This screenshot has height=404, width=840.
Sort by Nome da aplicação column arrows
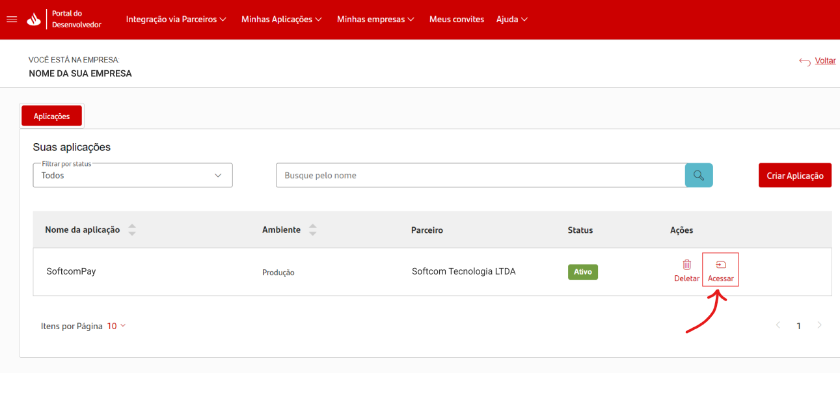pyautogui.click(x=132, y=230)
